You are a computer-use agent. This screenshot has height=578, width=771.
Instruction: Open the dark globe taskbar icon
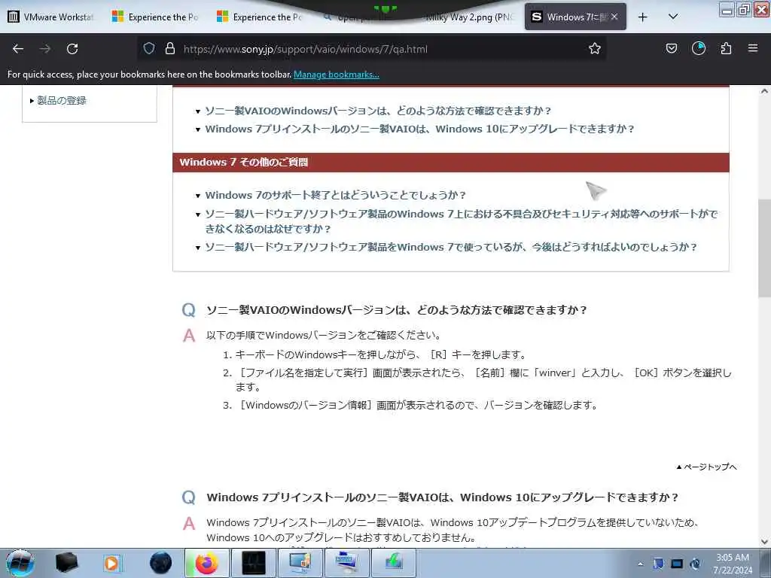(x=160, y=563)
